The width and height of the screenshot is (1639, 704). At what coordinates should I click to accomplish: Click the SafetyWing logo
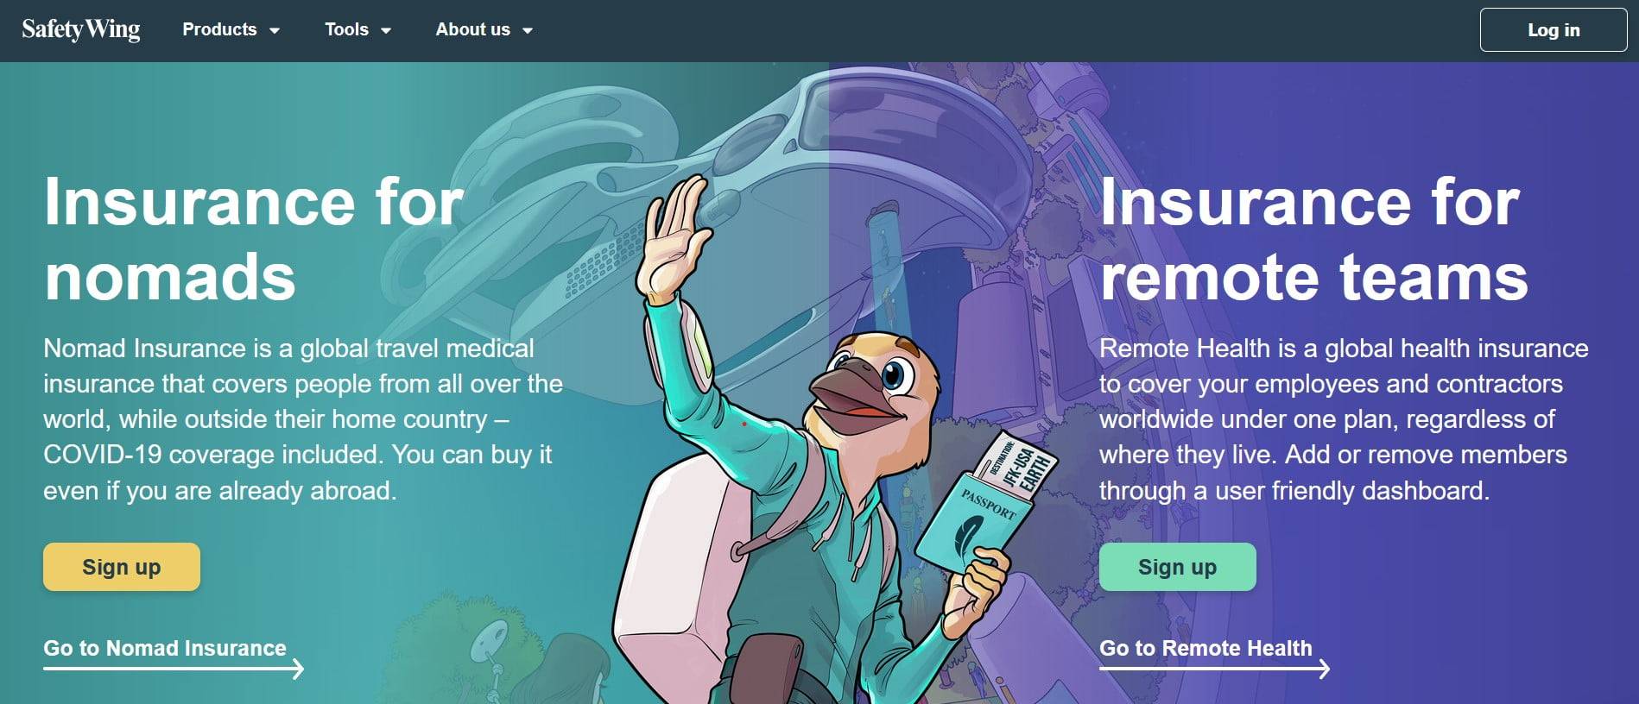point(81,29)
